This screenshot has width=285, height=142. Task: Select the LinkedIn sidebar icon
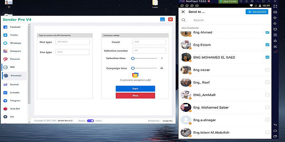pyautogui.click(x=5, y=93)
